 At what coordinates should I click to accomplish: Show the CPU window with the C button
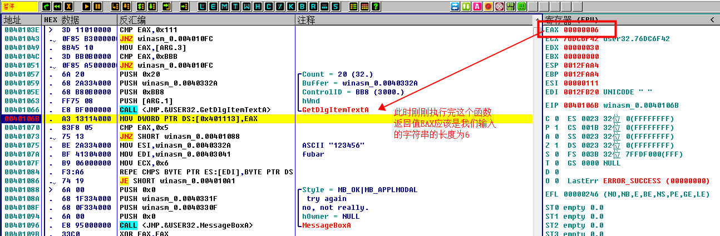pyautogui.click(x=269, y=7)
